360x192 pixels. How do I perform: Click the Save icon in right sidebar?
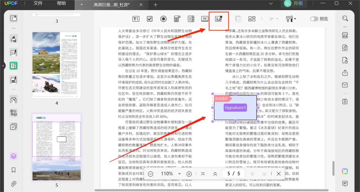[345, 101]
